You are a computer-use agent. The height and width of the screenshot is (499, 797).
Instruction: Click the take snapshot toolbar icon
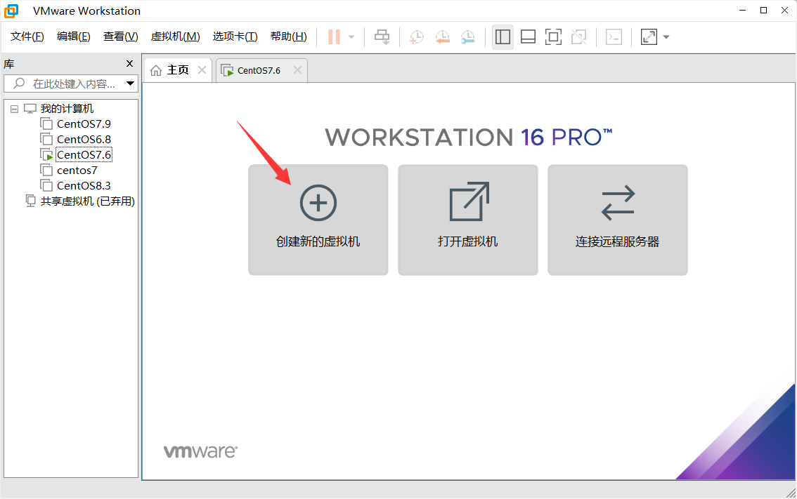click(x=416, y=36)
